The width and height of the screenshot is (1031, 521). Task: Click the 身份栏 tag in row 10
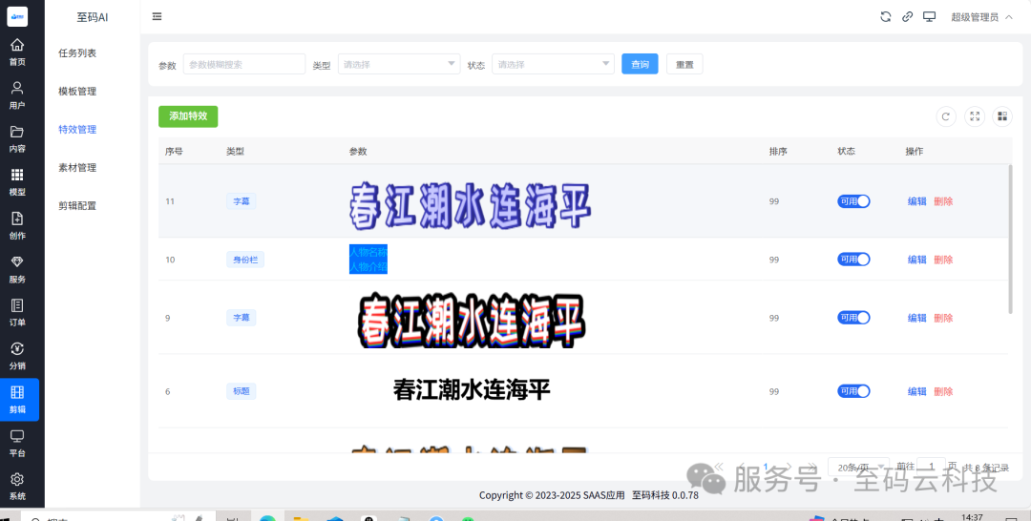pyautogui.click(x=244, y=260)
